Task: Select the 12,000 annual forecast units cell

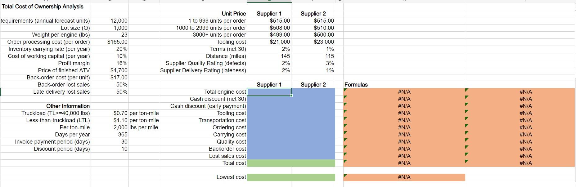Action: [118, 20]
